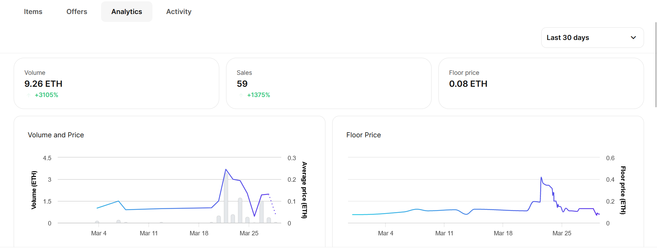Click the Volume and Price chart title
The height and width of the screenshot is (248, 657).
pos(56,135)
